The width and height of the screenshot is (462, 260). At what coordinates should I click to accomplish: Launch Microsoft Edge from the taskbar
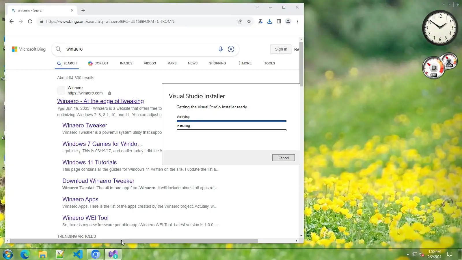pyautogui.click(x=25, y=255)
